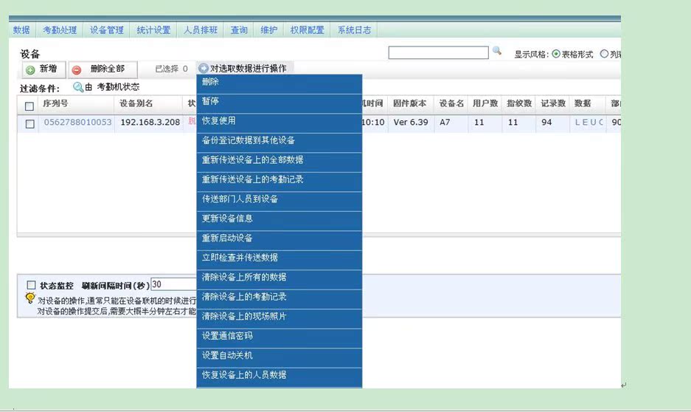Open the 维护 menu tab

[x=269, y=30]
